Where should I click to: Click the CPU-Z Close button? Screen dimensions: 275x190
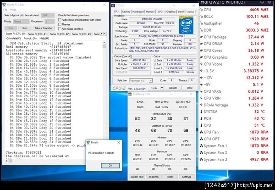[190, 88]
